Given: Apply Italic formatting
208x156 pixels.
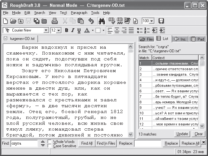Looking at the screenshot, I should coord(73,30).
